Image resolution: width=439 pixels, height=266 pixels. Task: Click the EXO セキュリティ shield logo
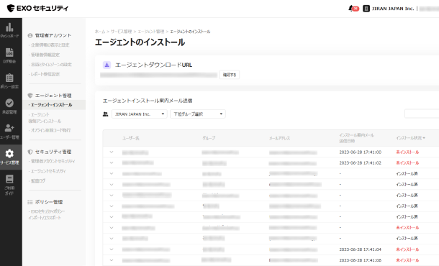(11, 8)
